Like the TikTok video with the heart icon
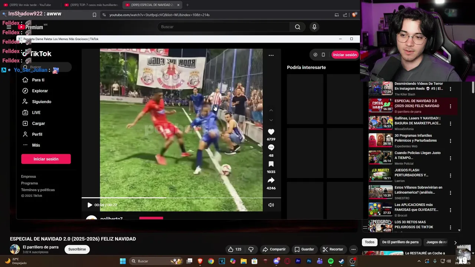The image size is (475, 267). point(271,132)
